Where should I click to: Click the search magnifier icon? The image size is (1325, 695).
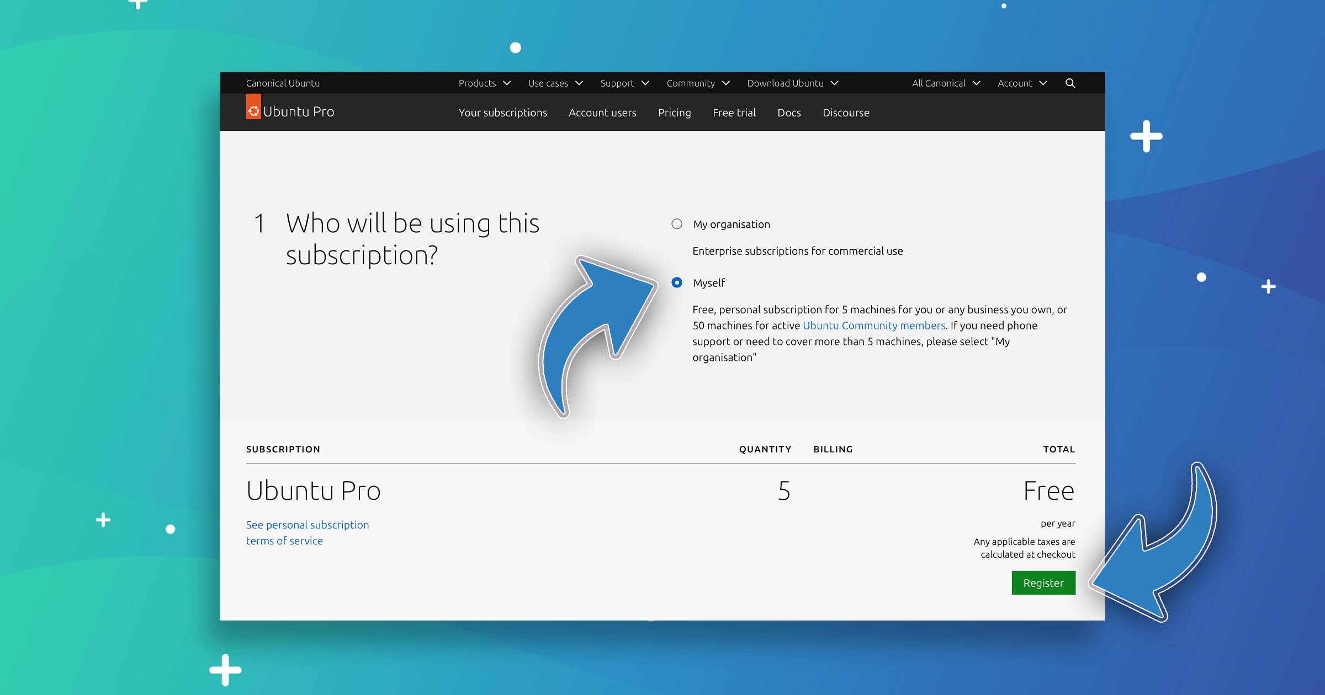coord(1070,83)
